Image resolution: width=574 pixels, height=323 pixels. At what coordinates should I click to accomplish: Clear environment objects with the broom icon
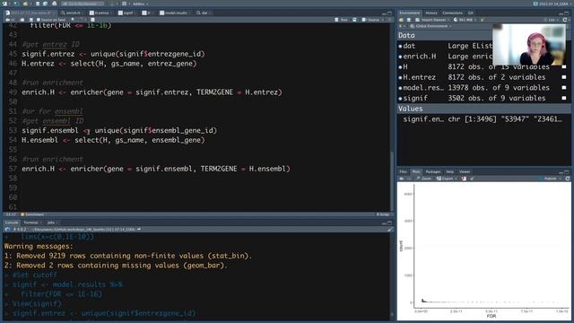coord(483,20)
